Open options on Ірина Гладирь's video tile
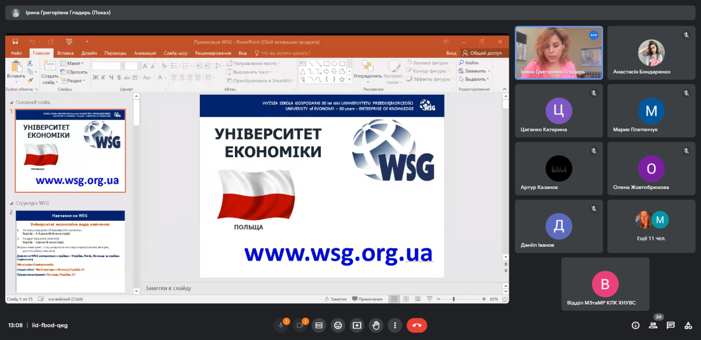 (594, 35)
